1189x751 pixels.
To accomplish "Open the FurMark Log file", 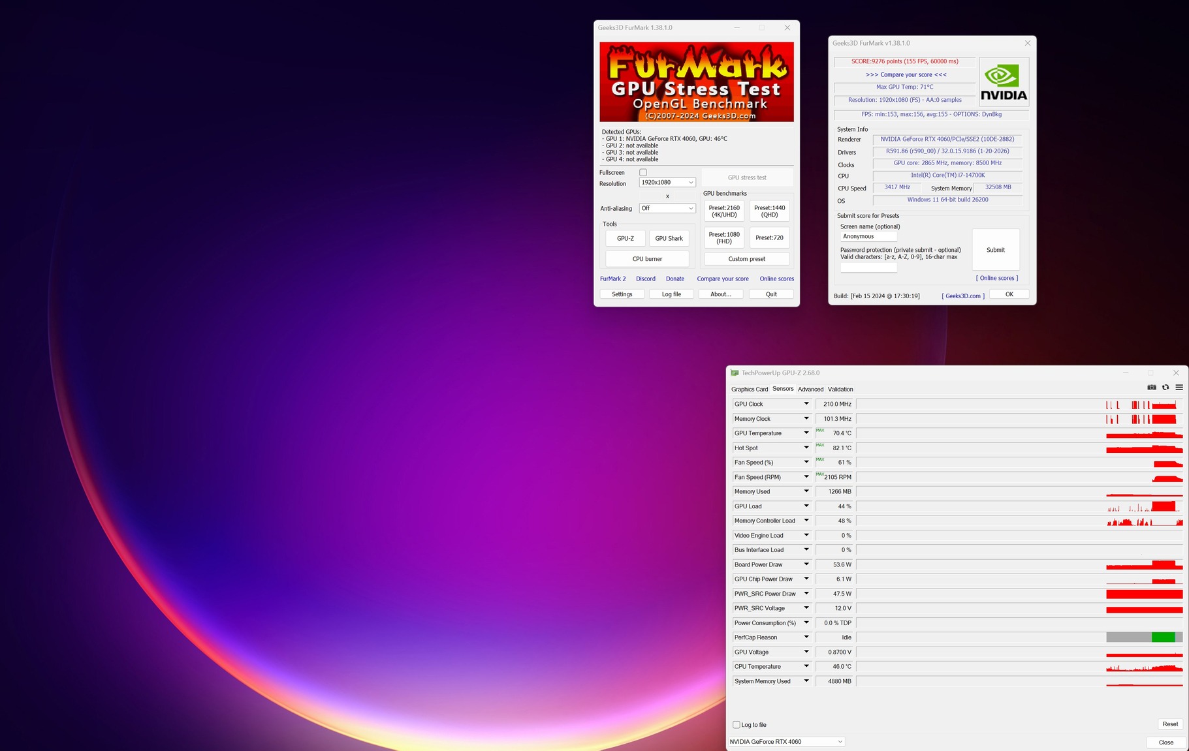I will (x=671, y=294).
